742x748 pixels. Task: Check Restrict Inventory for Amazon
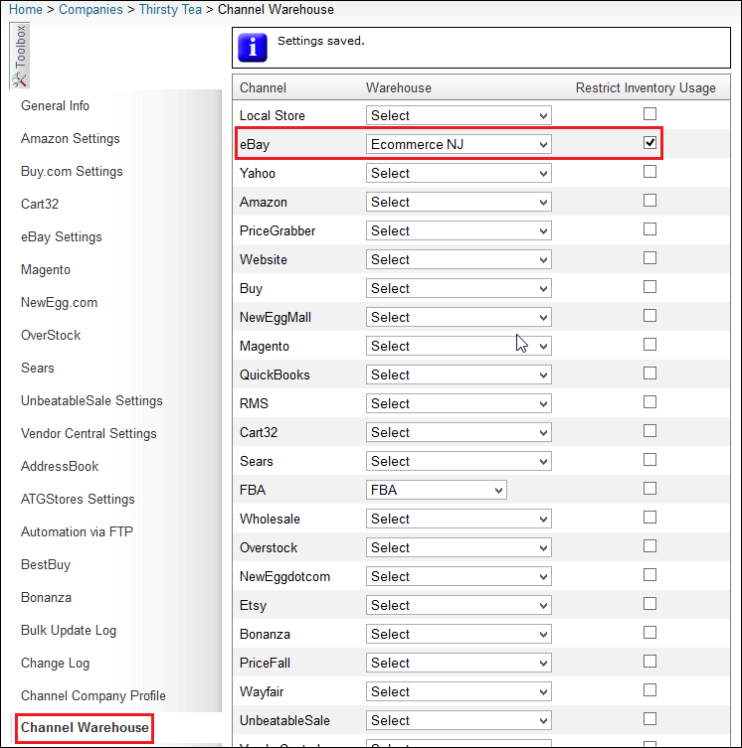pos(649,201)
